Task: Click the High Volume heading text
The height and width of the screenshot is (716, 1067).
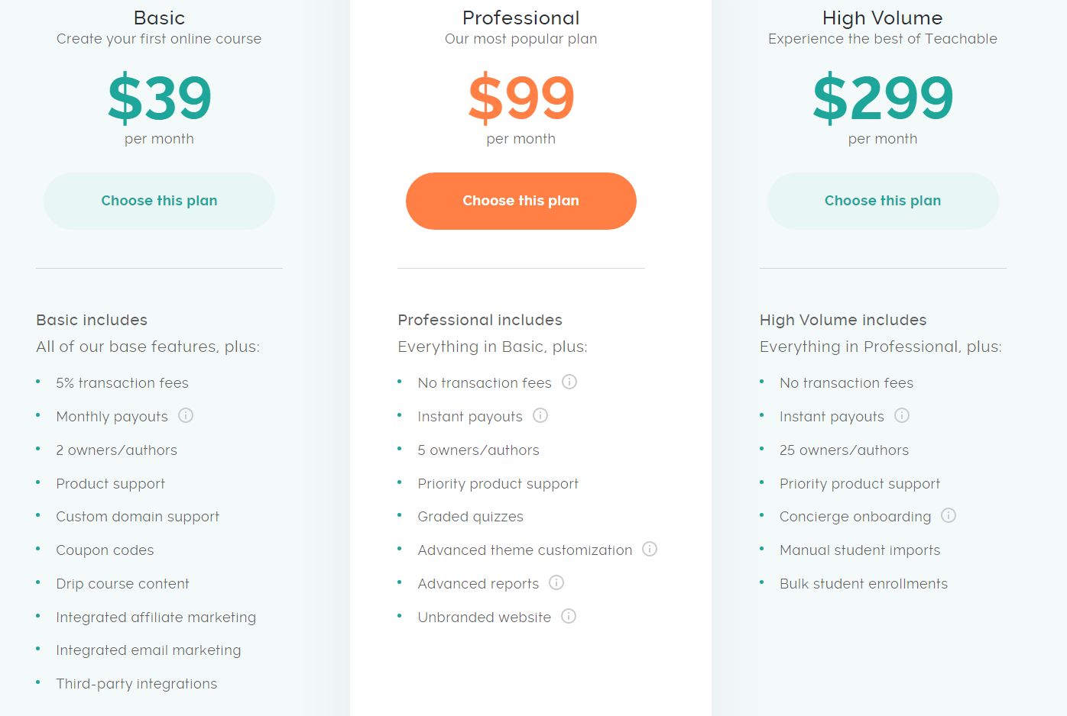Action: 883,18
